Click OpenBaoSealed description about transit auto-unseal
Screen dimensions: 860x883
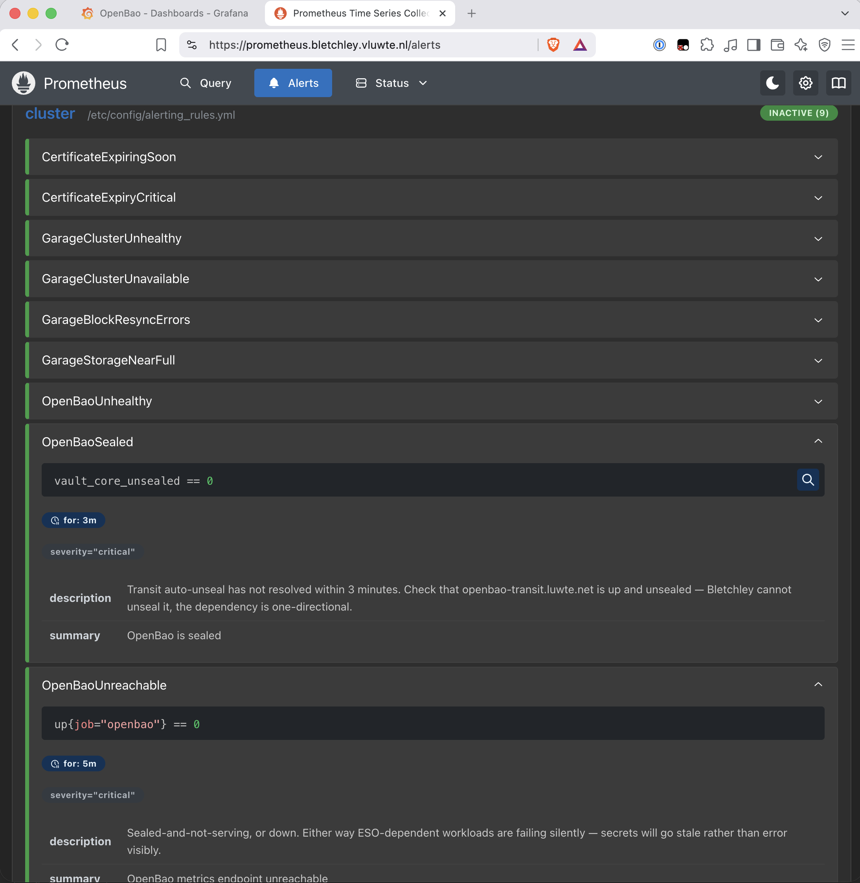coord(459,598)
